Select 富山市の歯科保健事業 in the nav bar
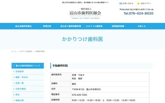The image size is (165, 103). point(71,26)
